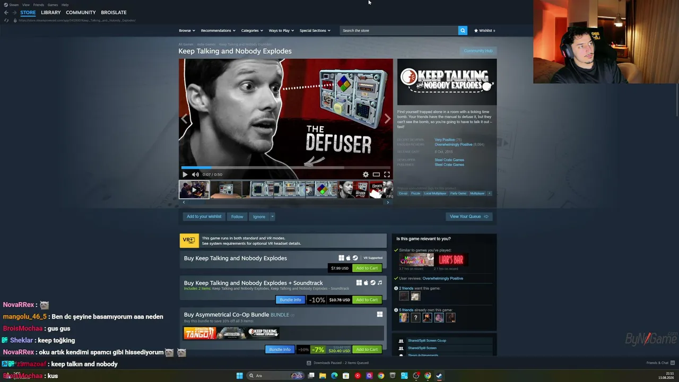This screenshot has width=679, height=382.
Task: Expand the Browse dropdown menu
Action: click(187, 30)
